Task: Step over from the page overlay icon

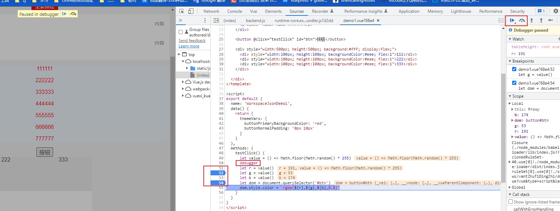Action: click(73, 14)
